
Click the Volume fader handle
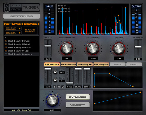coord(48,69)
